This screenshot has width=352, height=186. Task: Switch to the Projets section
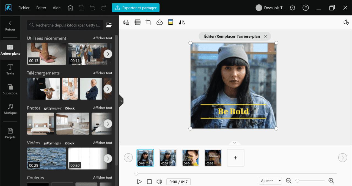10,133
